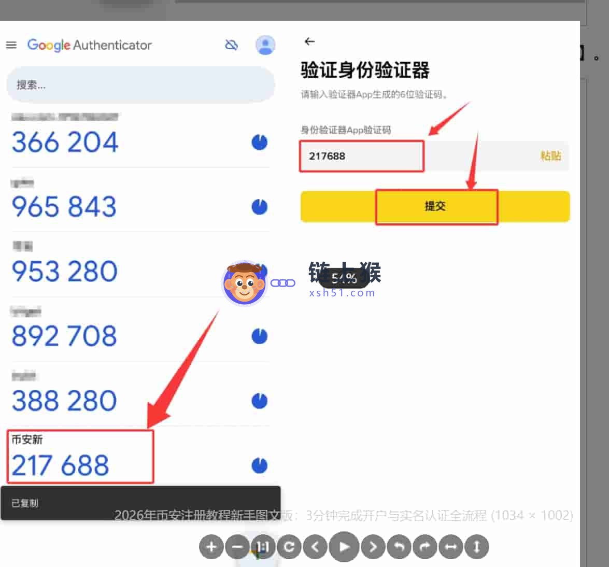Image resolution: width=609 pixels, height=567 pixels.
Task: Open the Google Authenticator hamburger menu
Action: 11,45
